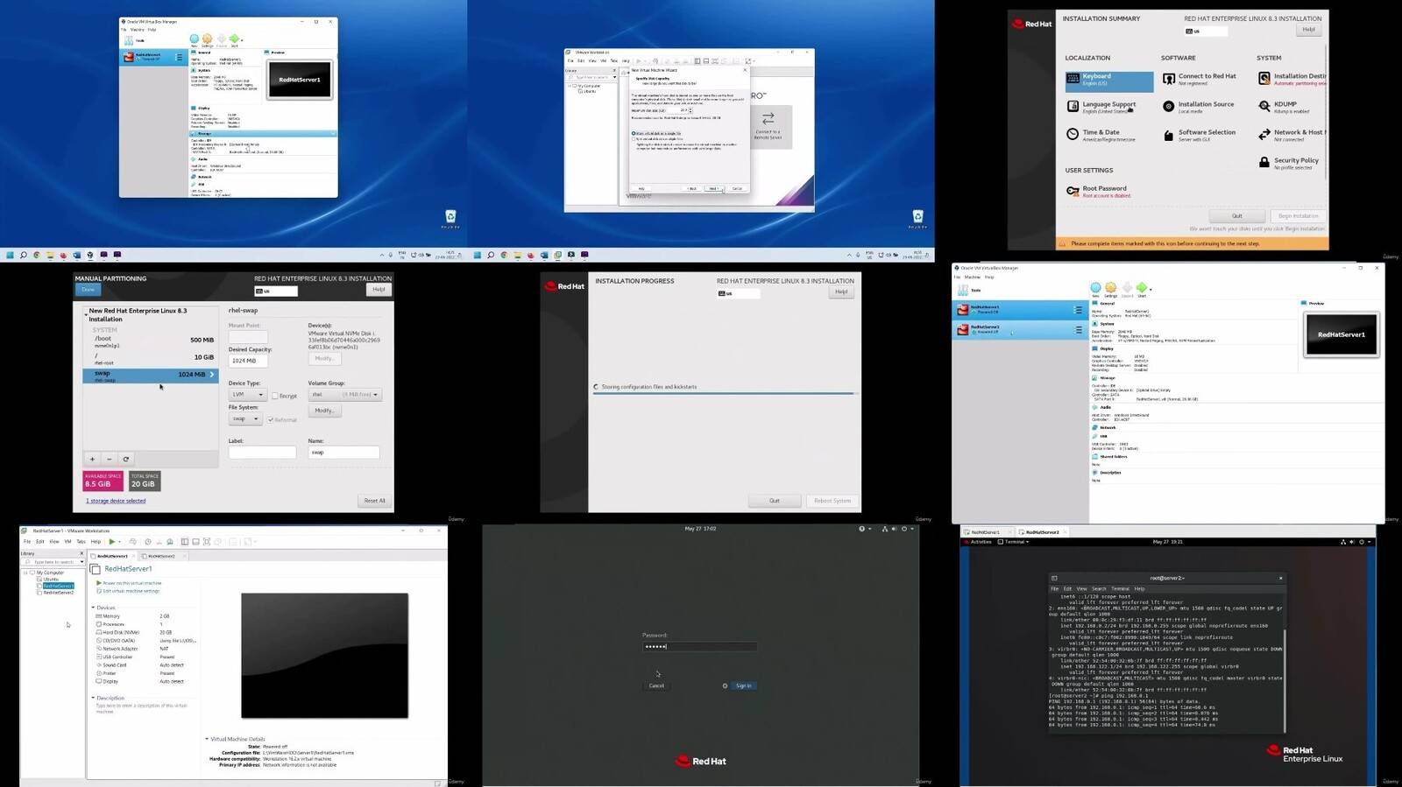Close the VMware Library pane
The height and width of the screenshot is (787, 1402).
click(x=81, y=553)
